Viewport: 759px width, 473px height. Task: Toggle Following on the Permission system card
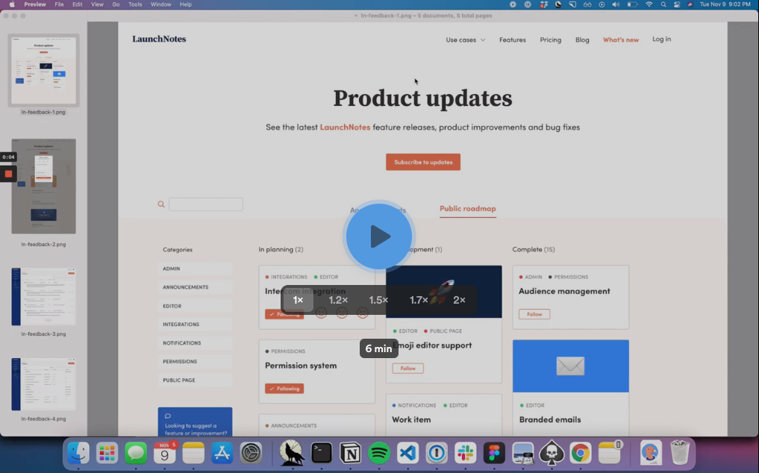284,388
